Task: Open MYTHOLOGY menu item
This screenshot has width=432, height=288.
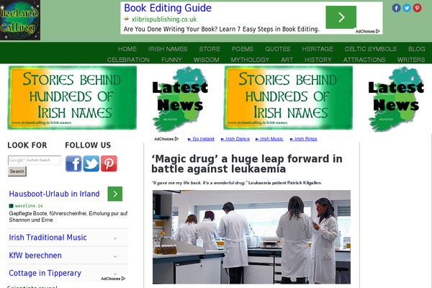Action: coord(250,60)
